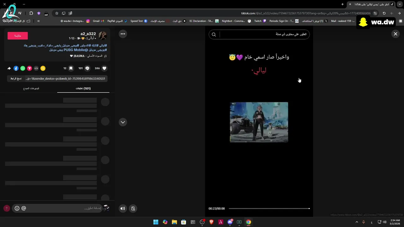Open the tab search dropdown arrow
The width and height of the screenshot is (404, 227).
400,4
